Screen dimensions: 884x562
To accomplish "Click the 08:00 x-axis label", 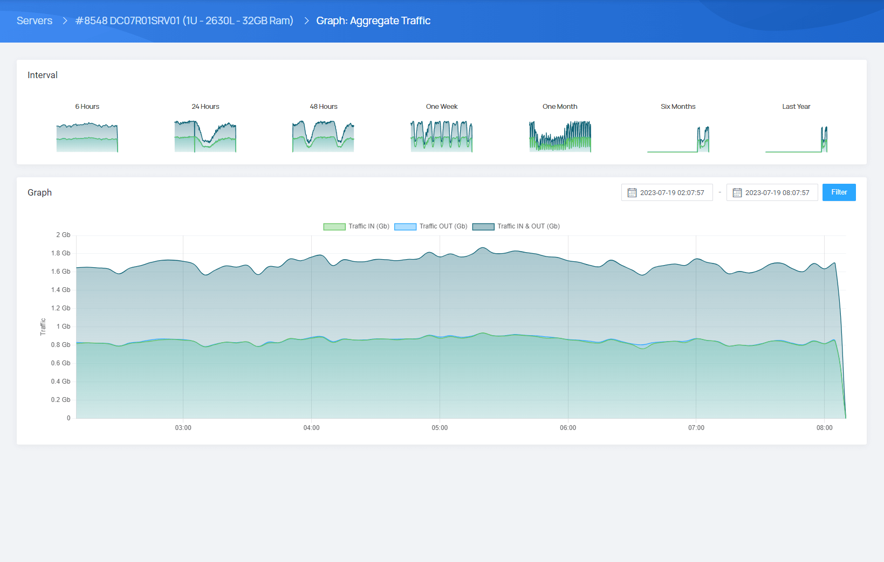I will pos(824,428).
